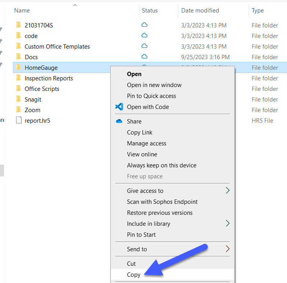Screen dimensions: 287x283
Task: Select Pin to Start
Action: (141, 235)
